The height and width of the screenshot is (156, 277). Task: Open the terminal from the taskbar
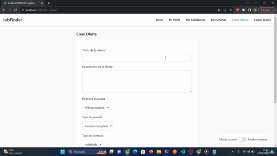tap(167, 152)
